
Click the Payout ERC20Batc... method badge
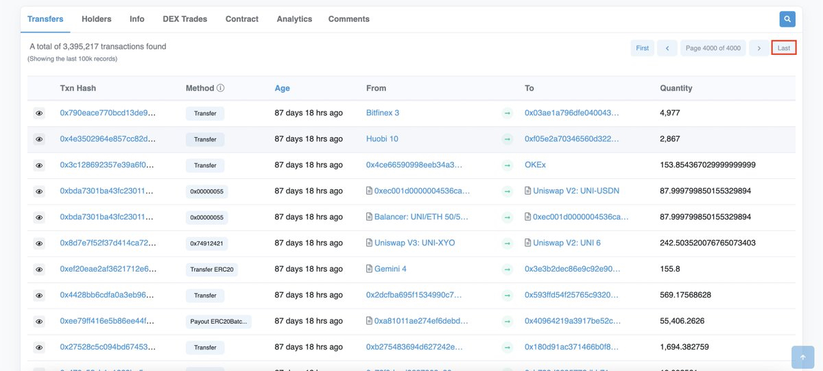(x=219, y=322)
